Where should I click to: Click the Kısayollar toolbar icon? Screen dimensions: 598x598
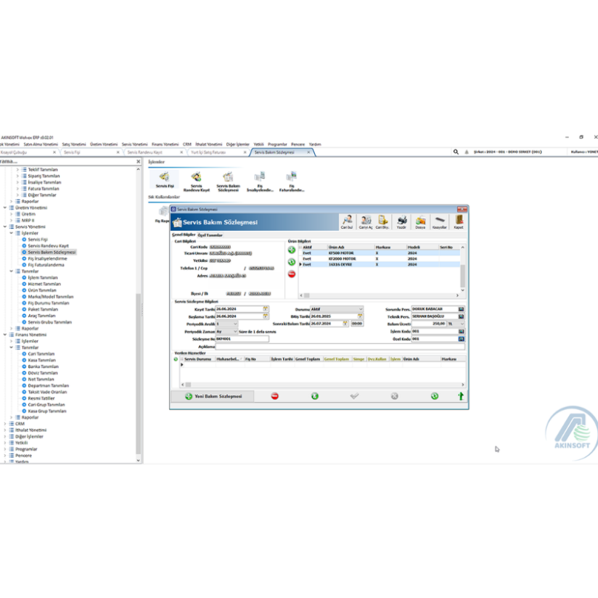point(439,220)
